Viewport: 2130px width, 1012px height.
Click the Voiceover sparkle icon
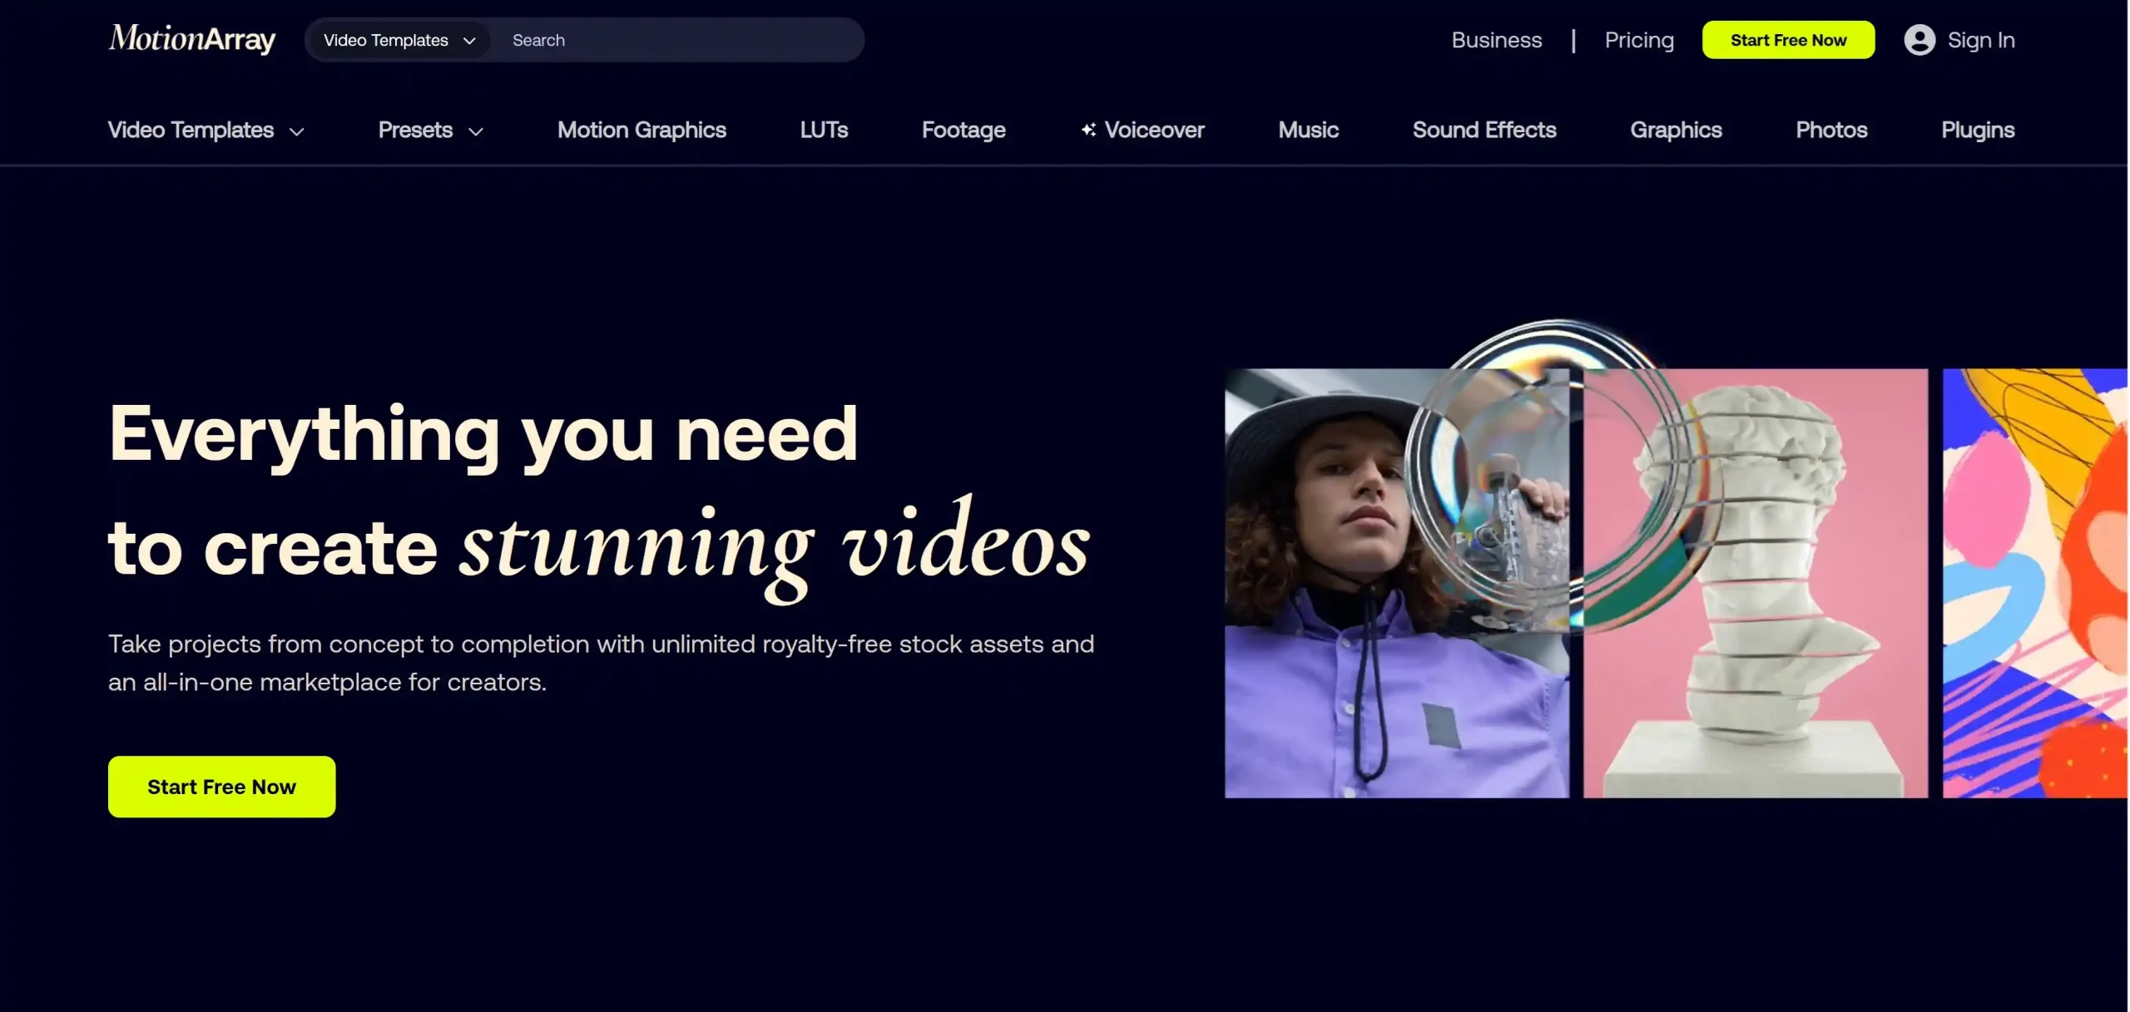(x=1087, y=130)
